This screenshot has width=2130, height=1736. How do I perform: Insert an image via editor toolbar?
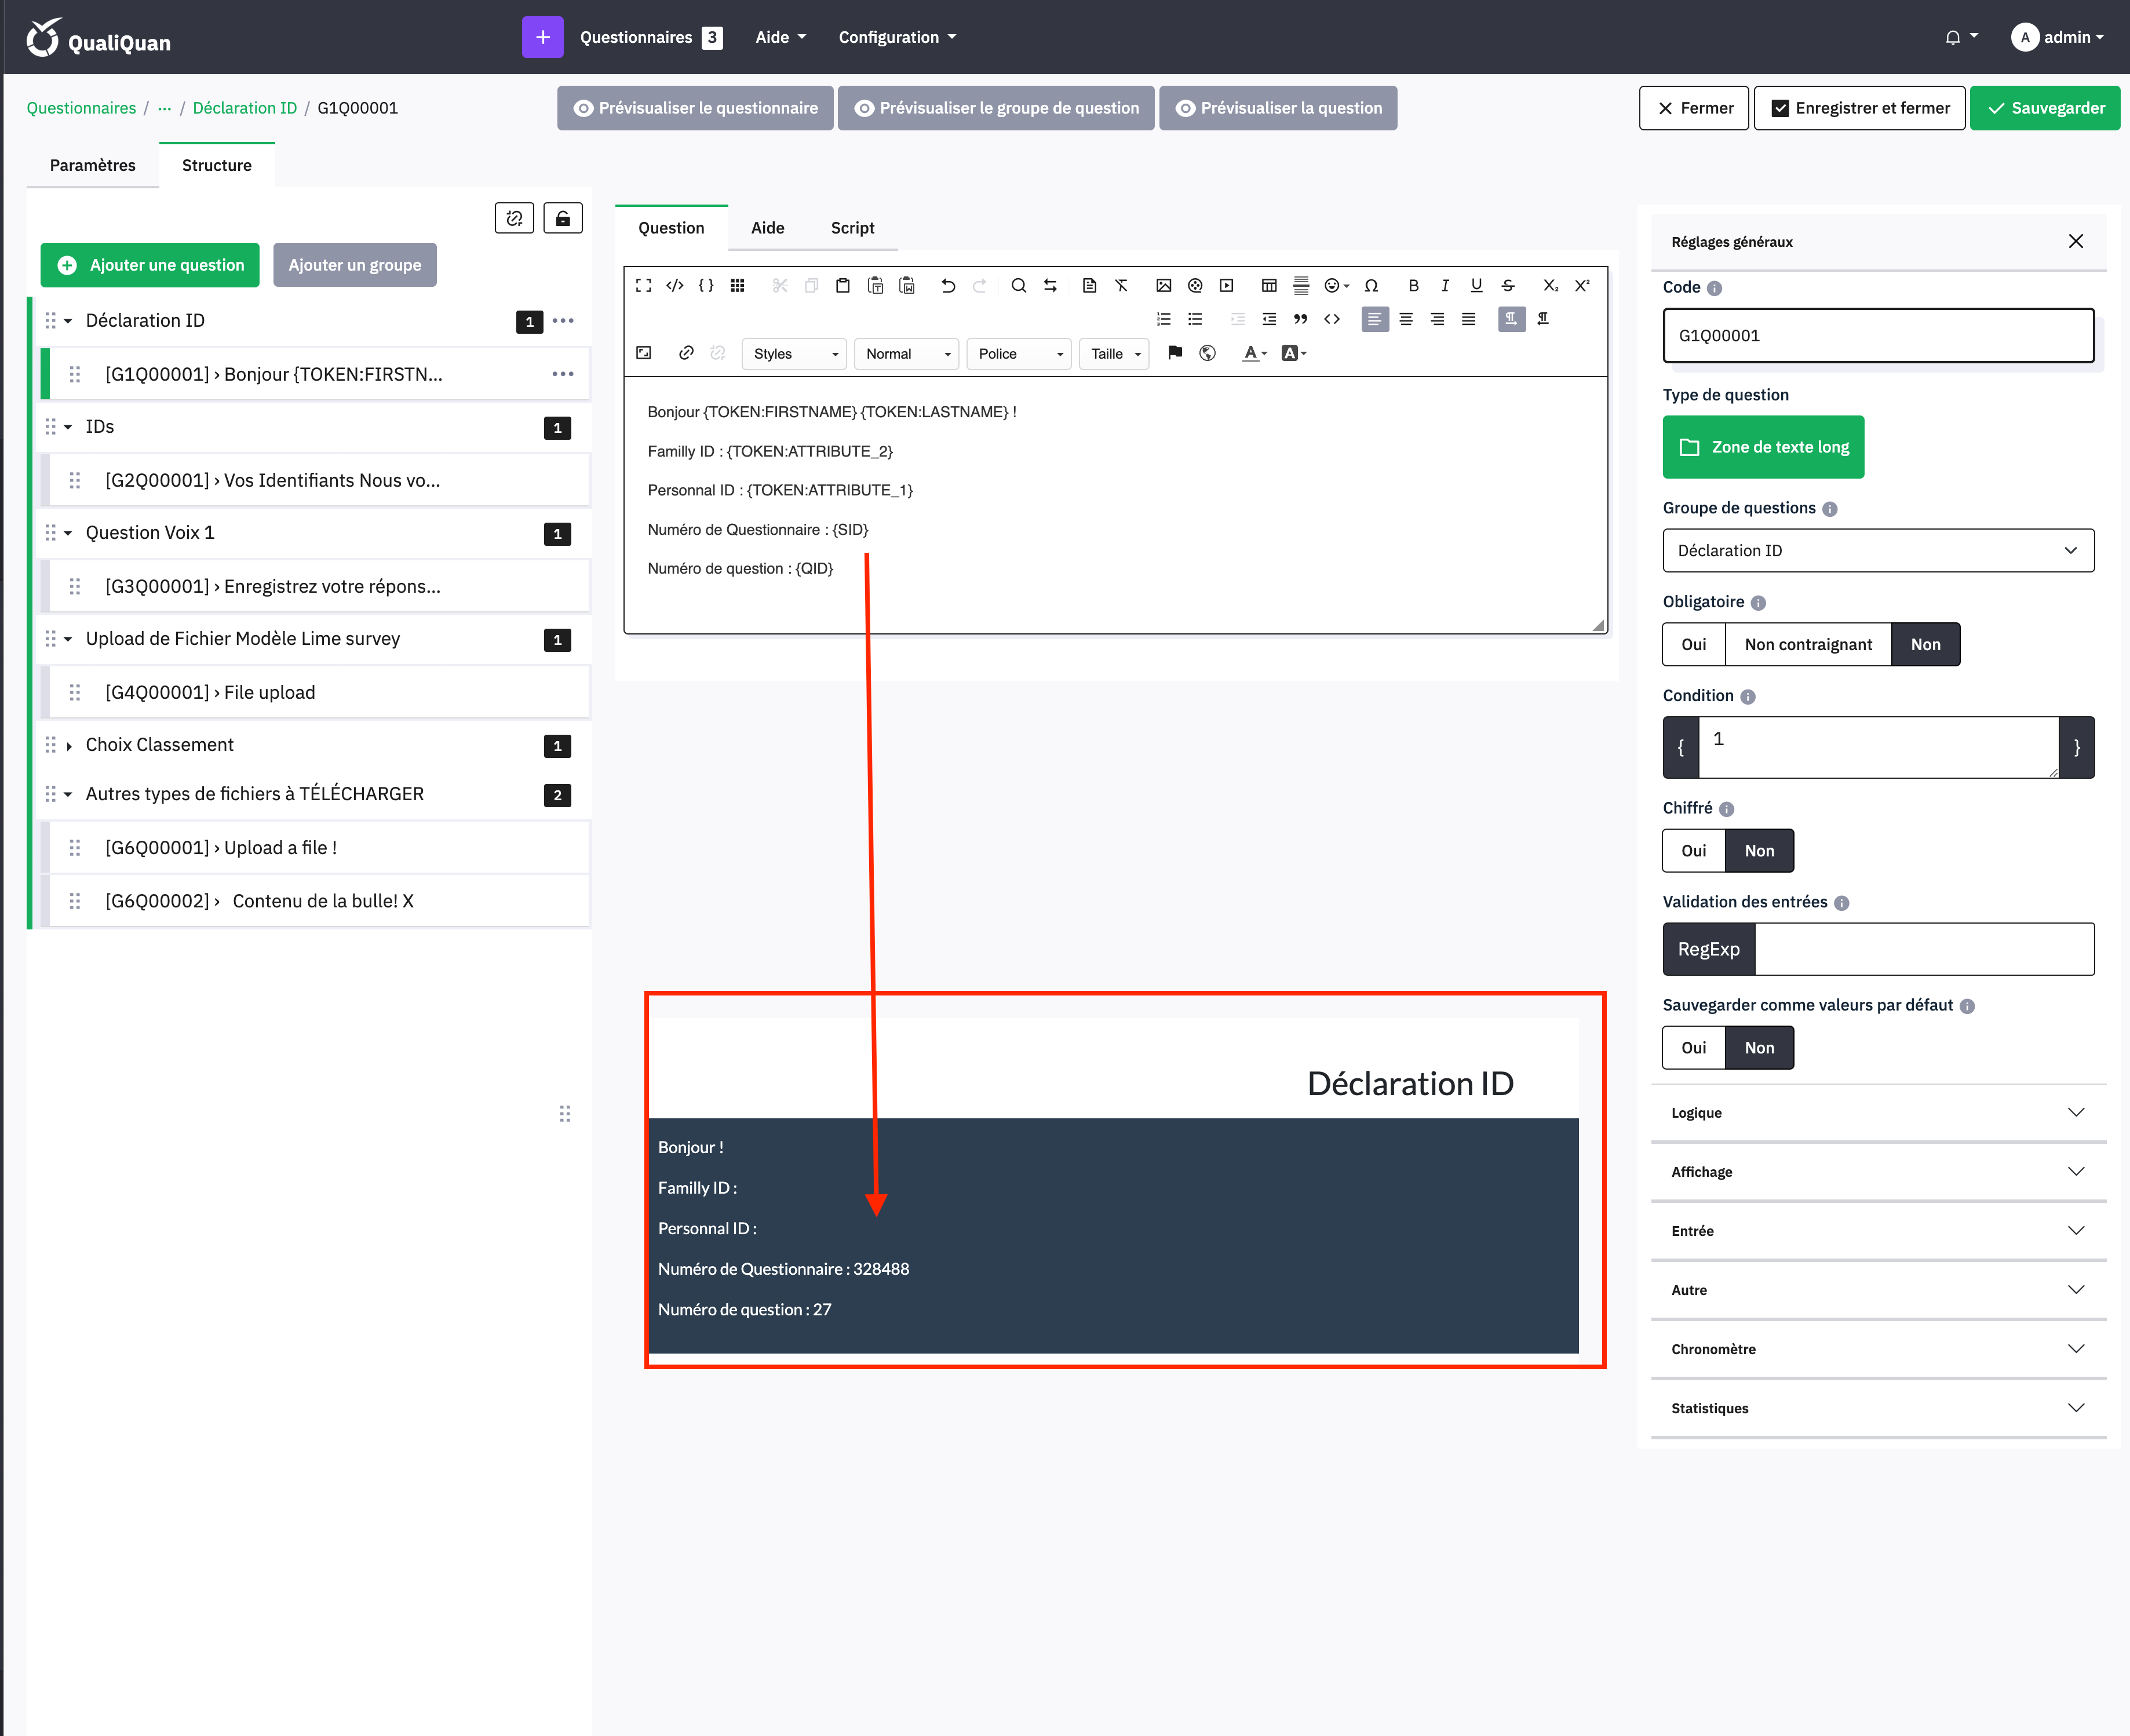pyautogui.click(x=1163, y=286)
